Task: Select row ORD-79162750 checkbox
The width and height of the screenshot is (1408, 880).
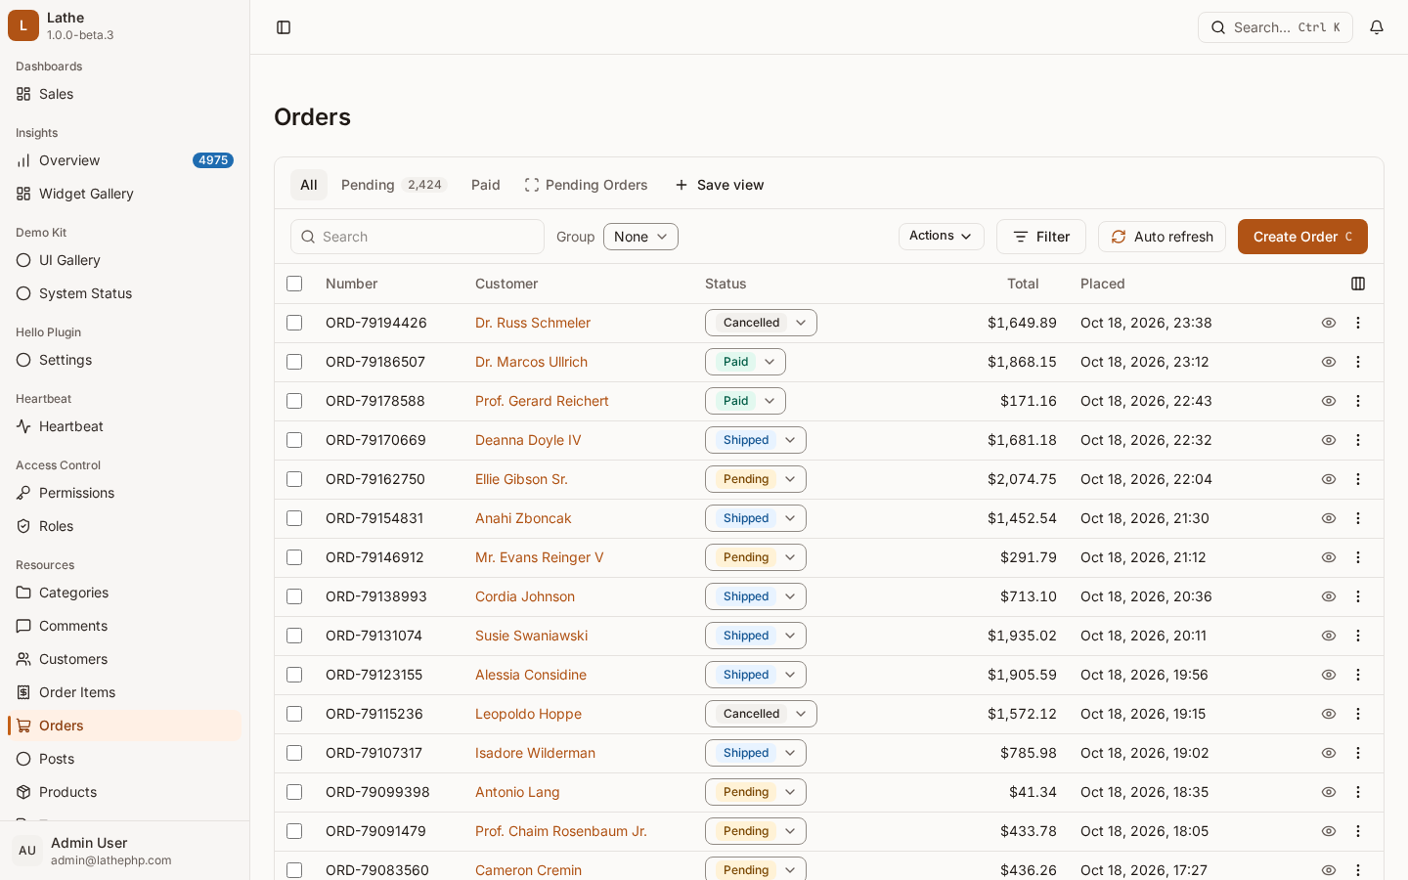Action: [294, 479]
